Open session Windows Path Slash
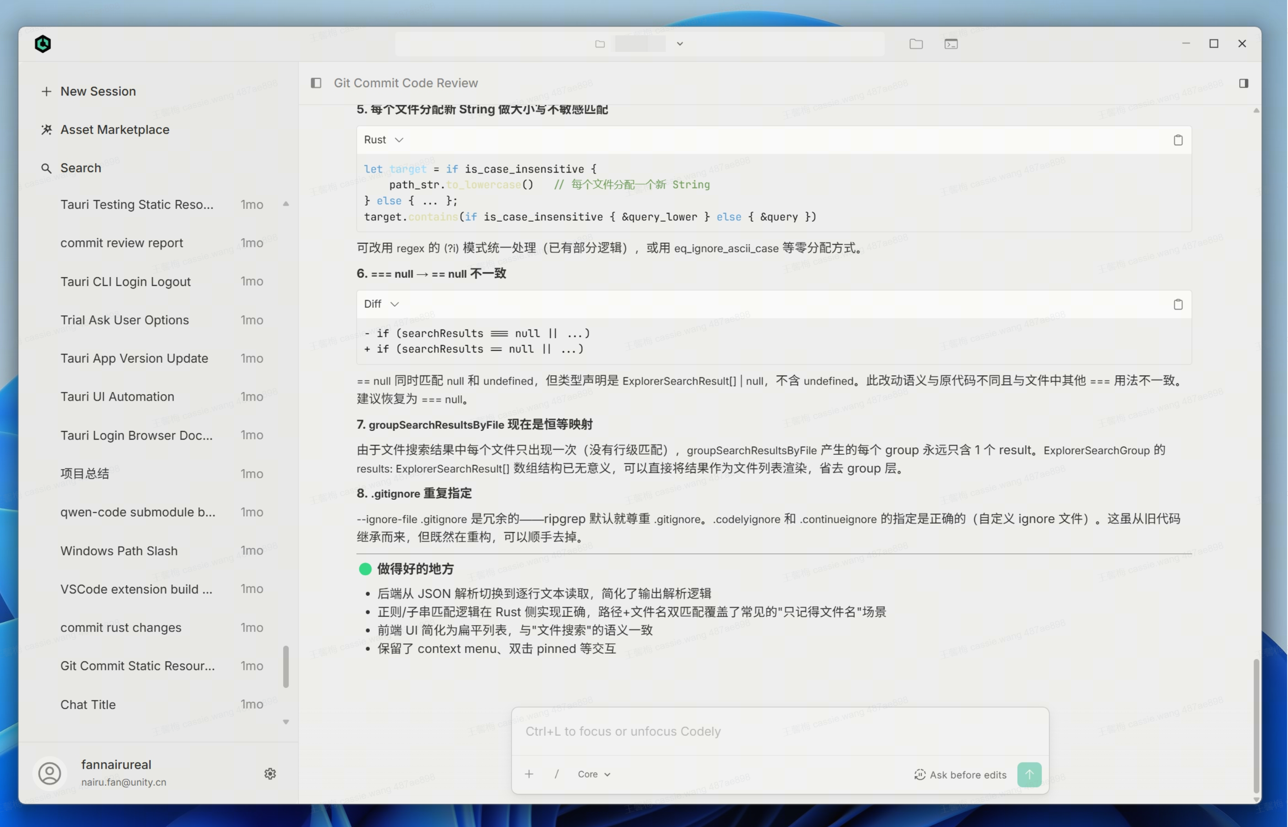Screen dimensions: 1288x827 (x=162, y=550)
